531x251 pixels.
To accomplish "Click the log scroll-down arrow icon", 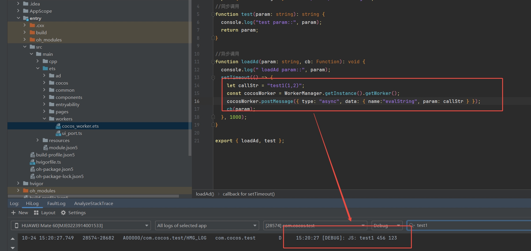I will tap(13, 248).
